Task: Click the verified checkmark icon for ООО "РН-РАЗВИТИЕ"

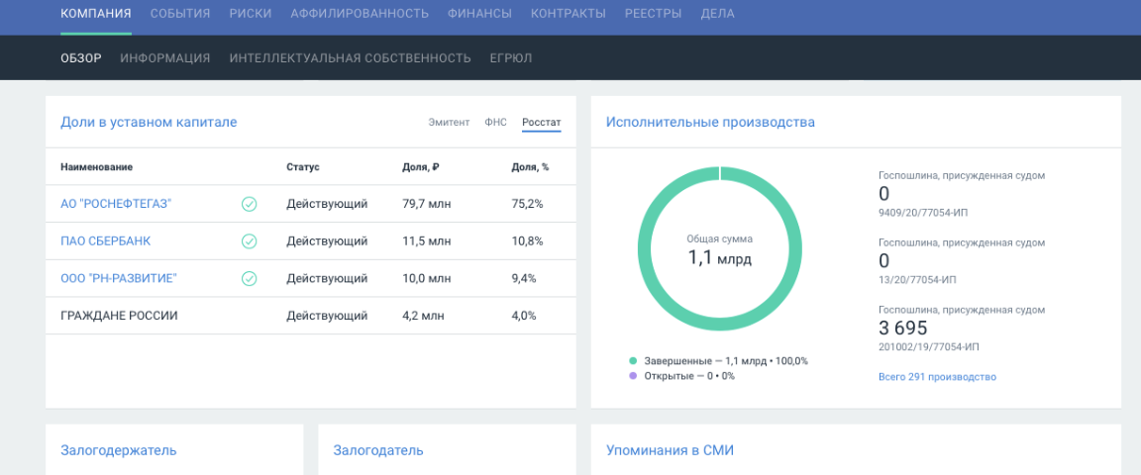Action: [249, 279]
